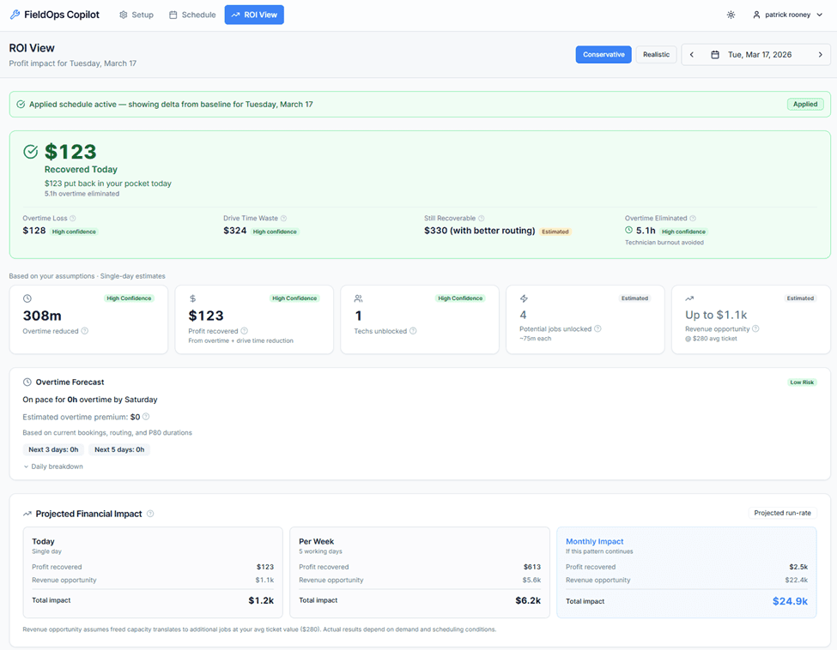The height and width of the screenshot is (650, 837).
Task: Advance to the next day with right chevron
Action: [818, 54]
